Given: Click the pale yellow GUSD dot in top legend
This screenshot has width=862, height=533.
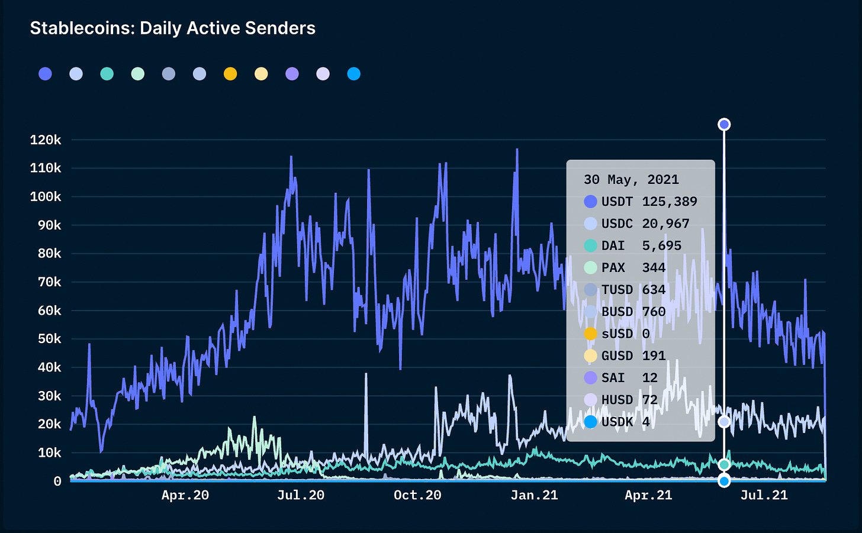Looking at the screenshot, I should [261, 74].
